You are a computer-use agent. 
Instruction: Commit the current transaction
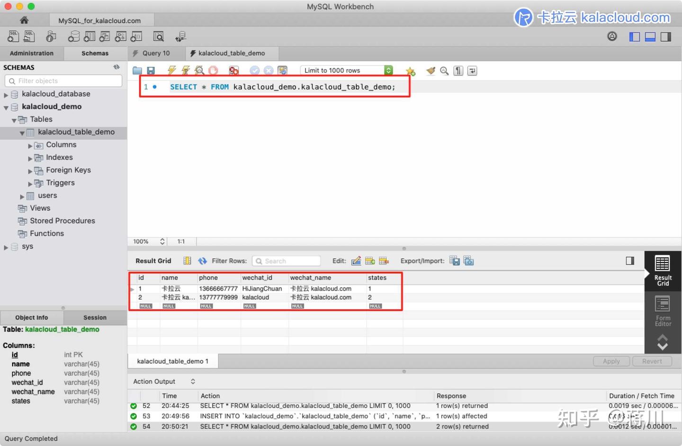click(255, 70)
